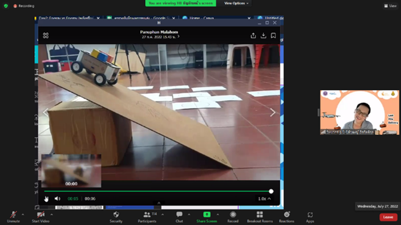This screenshot has width=401, height=225.
Task: Go to next media with right arrow
Action: click(x=272, y=112)
